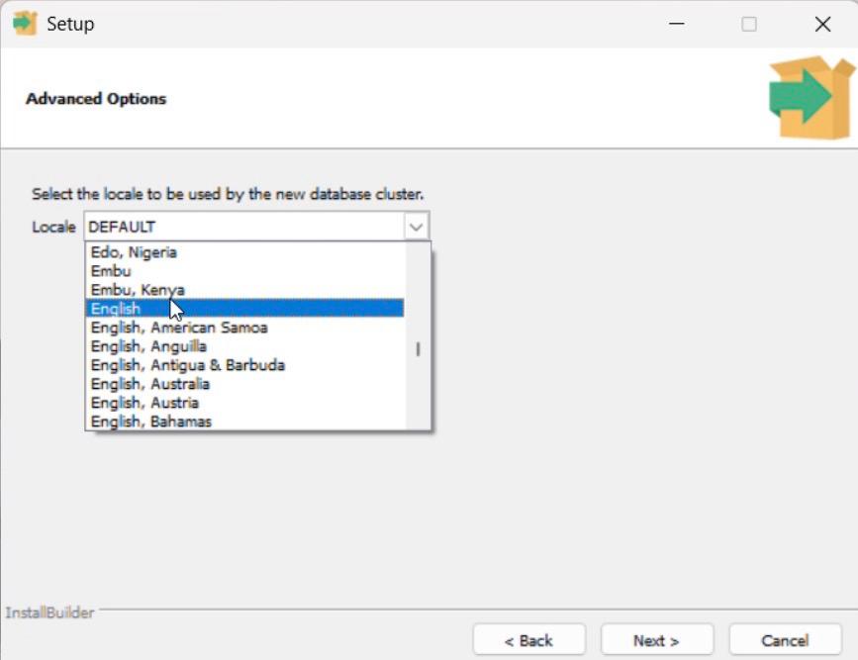The image size is (858, 660).
Task: Pick 'English, Antigua & Barbuda' locale
Action: [188, 365]
